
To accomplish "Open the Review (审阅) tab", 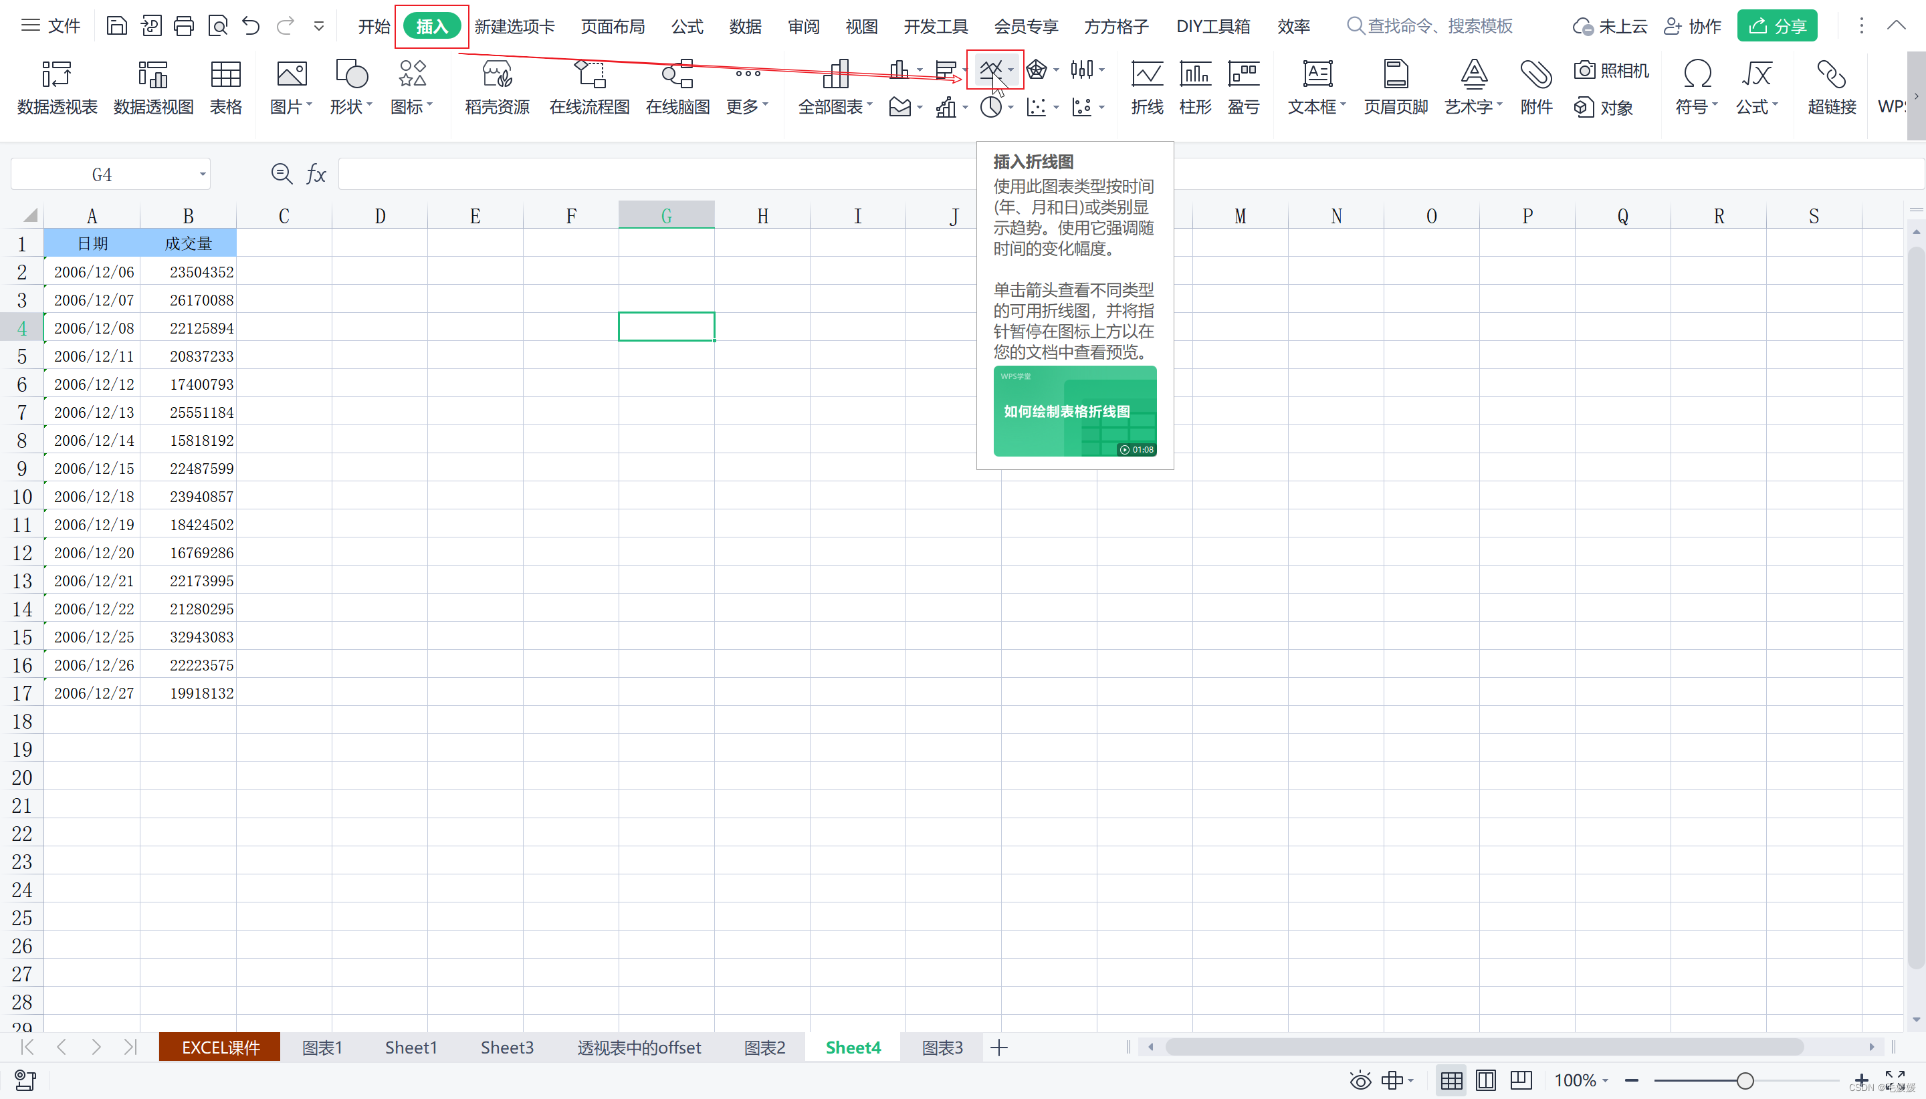I will (x=803, y=27).
